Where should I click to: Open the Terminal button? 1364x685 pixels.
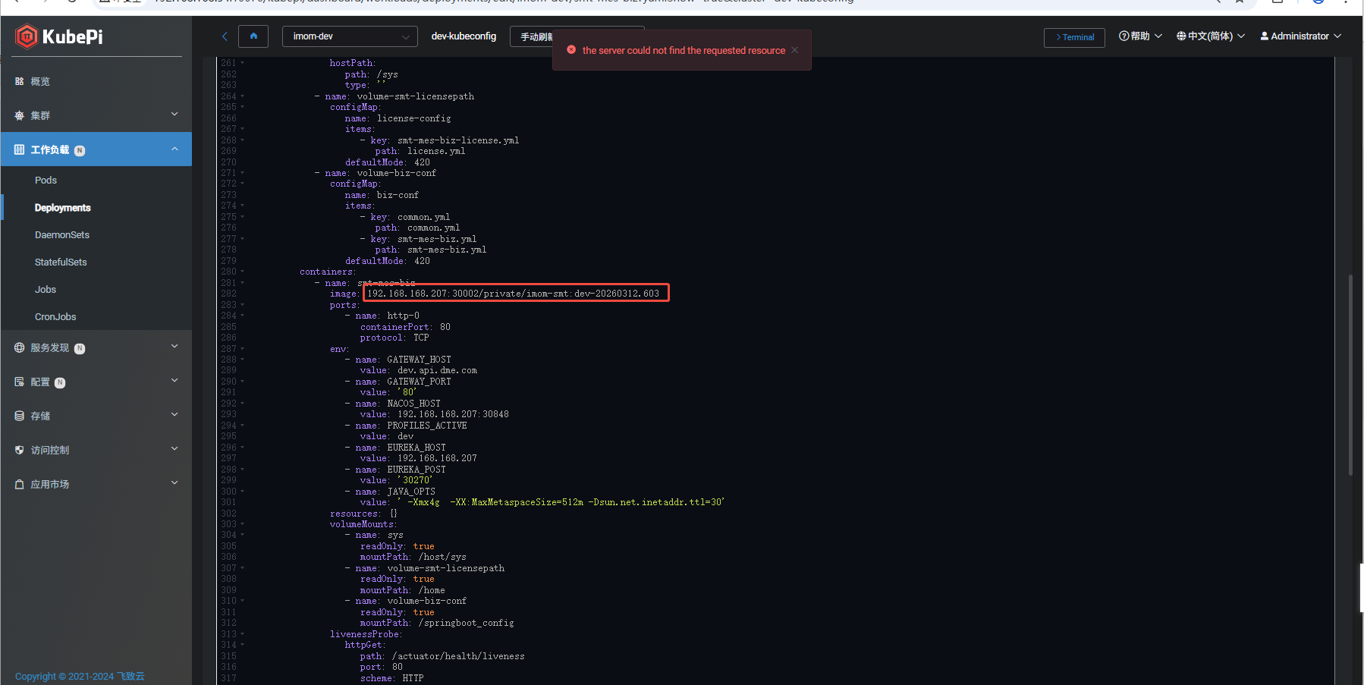click(x=1074, y=37)
